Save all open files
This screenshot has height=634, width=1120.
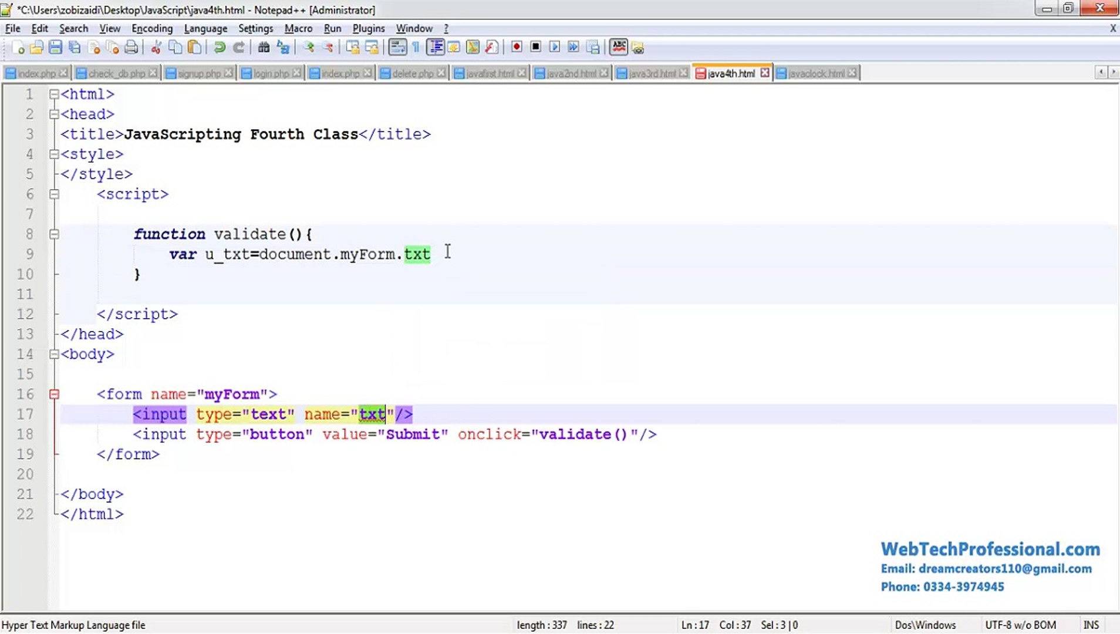point(75,48)
